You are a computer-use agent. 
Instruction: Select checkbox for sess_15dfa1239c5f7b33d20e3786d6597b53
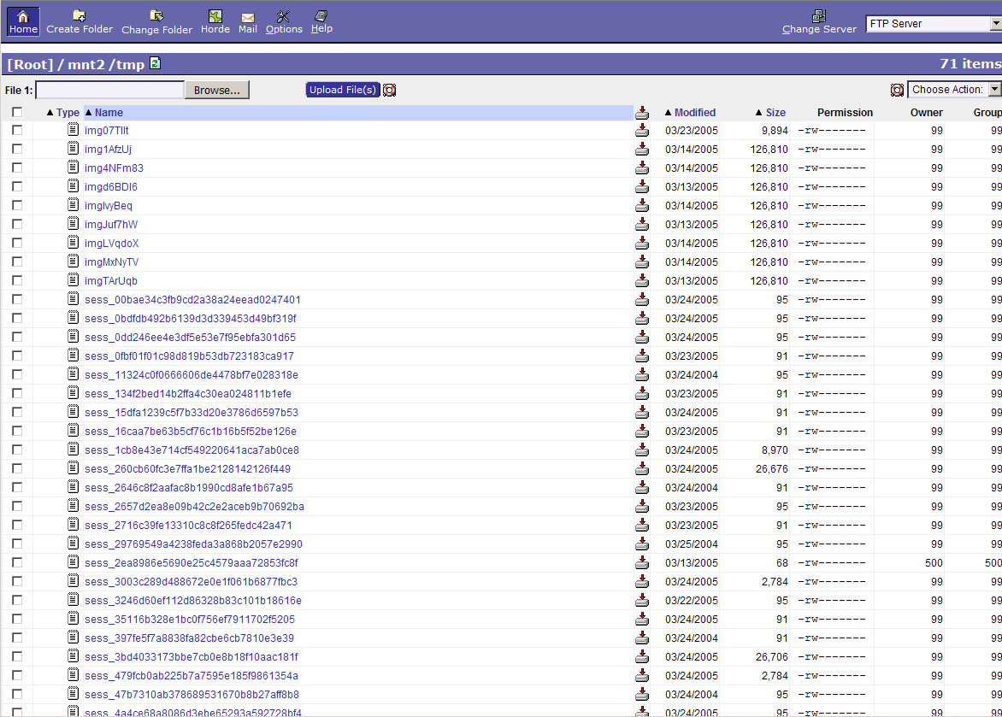point(17,412)
